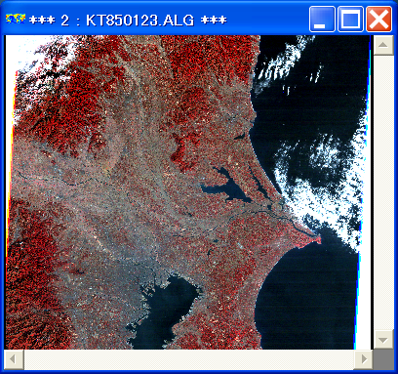Maximize the KT850123.ALG image window

pyautogui.click(x=350, y=20)
